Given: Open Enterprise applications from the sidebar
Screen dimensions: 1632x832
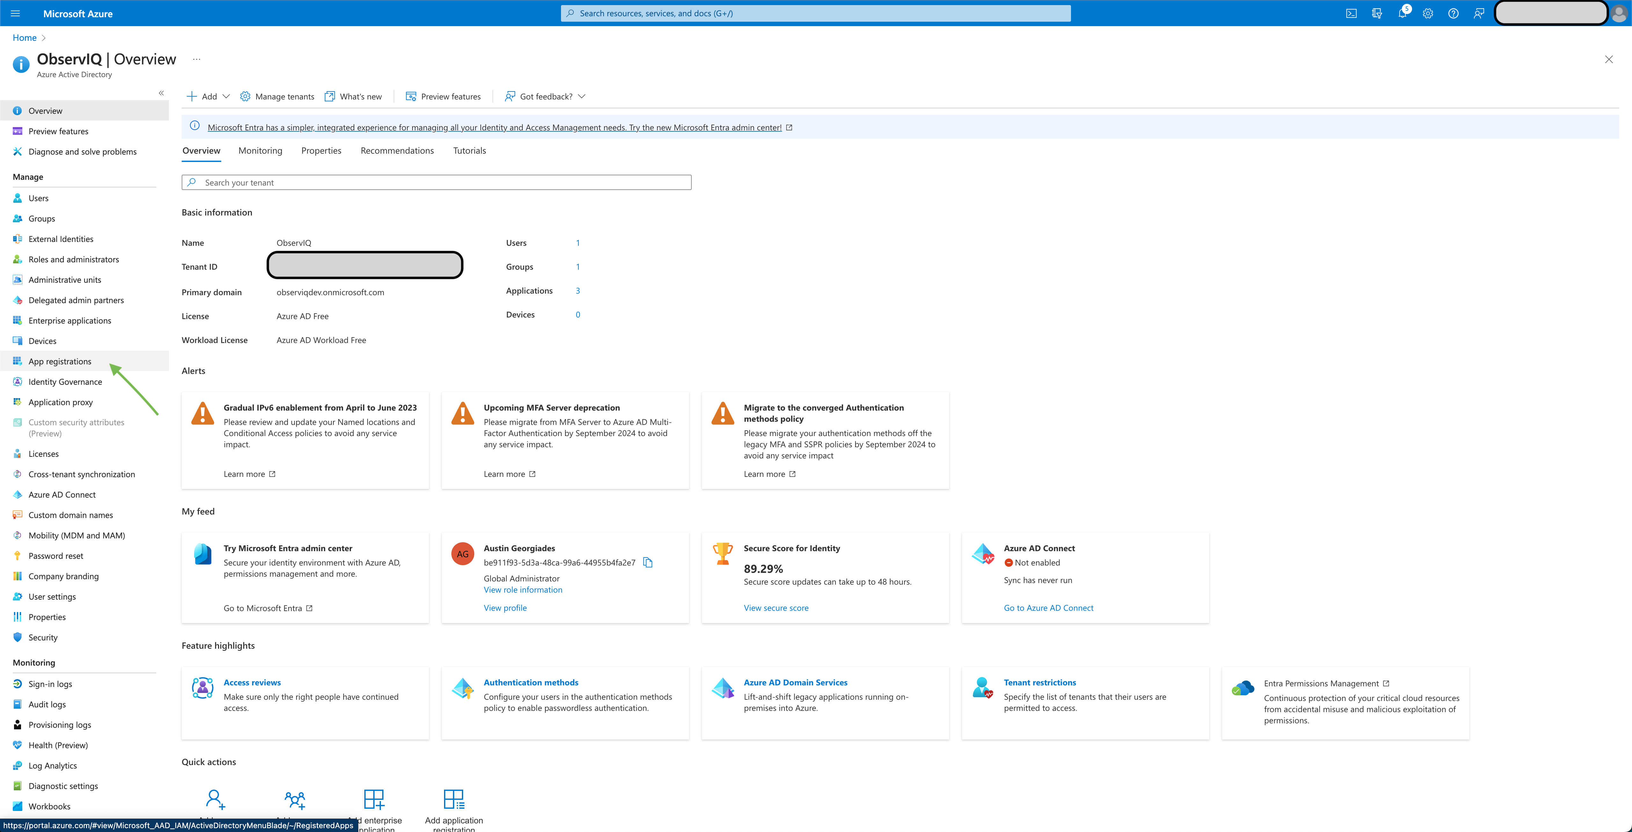Looking at the screenshot, I should tap(70, 321).
